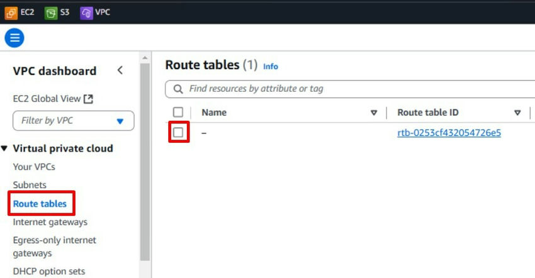The image size is (535, 278).
Task: Collapse the VPC dashboard side panel
Action: pos(120,70)
